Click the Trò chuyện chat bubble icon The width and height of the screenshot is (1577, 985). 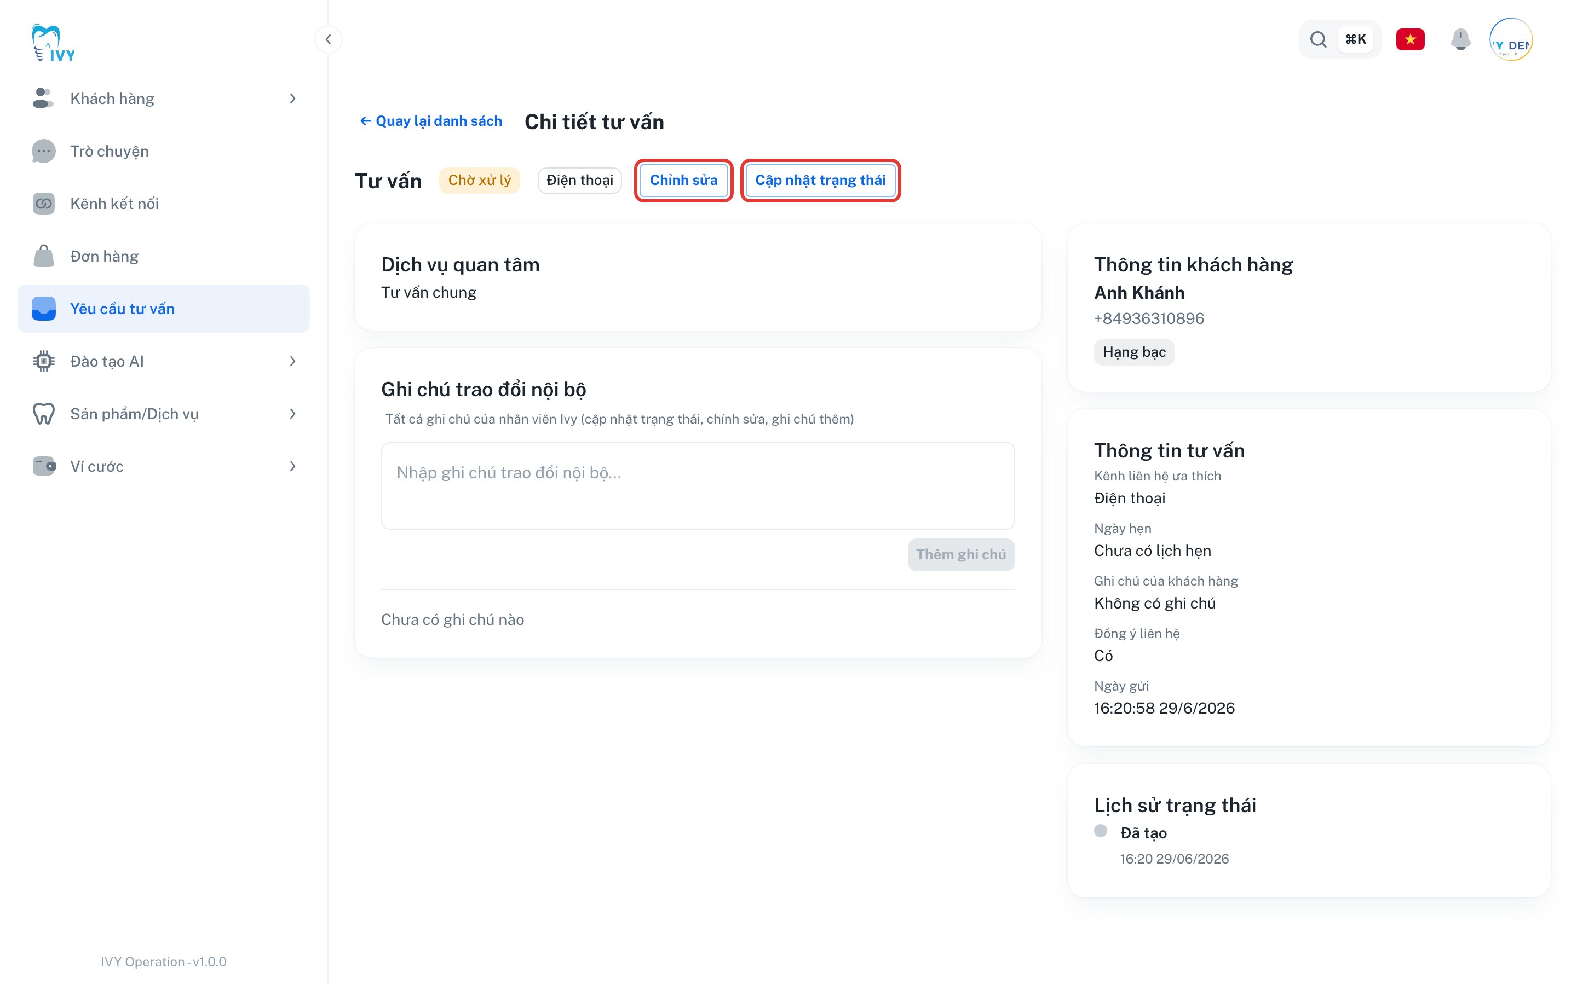tap(43, 151)
